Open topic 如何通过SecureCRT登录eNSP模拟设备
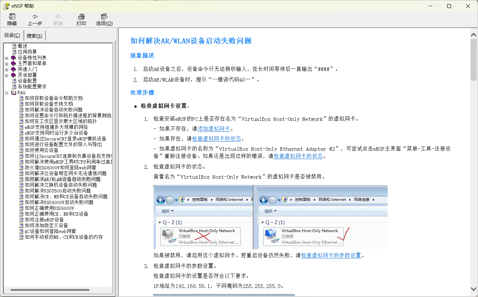The width and height of the screenshot is (478, 297). tap(66, 139)
